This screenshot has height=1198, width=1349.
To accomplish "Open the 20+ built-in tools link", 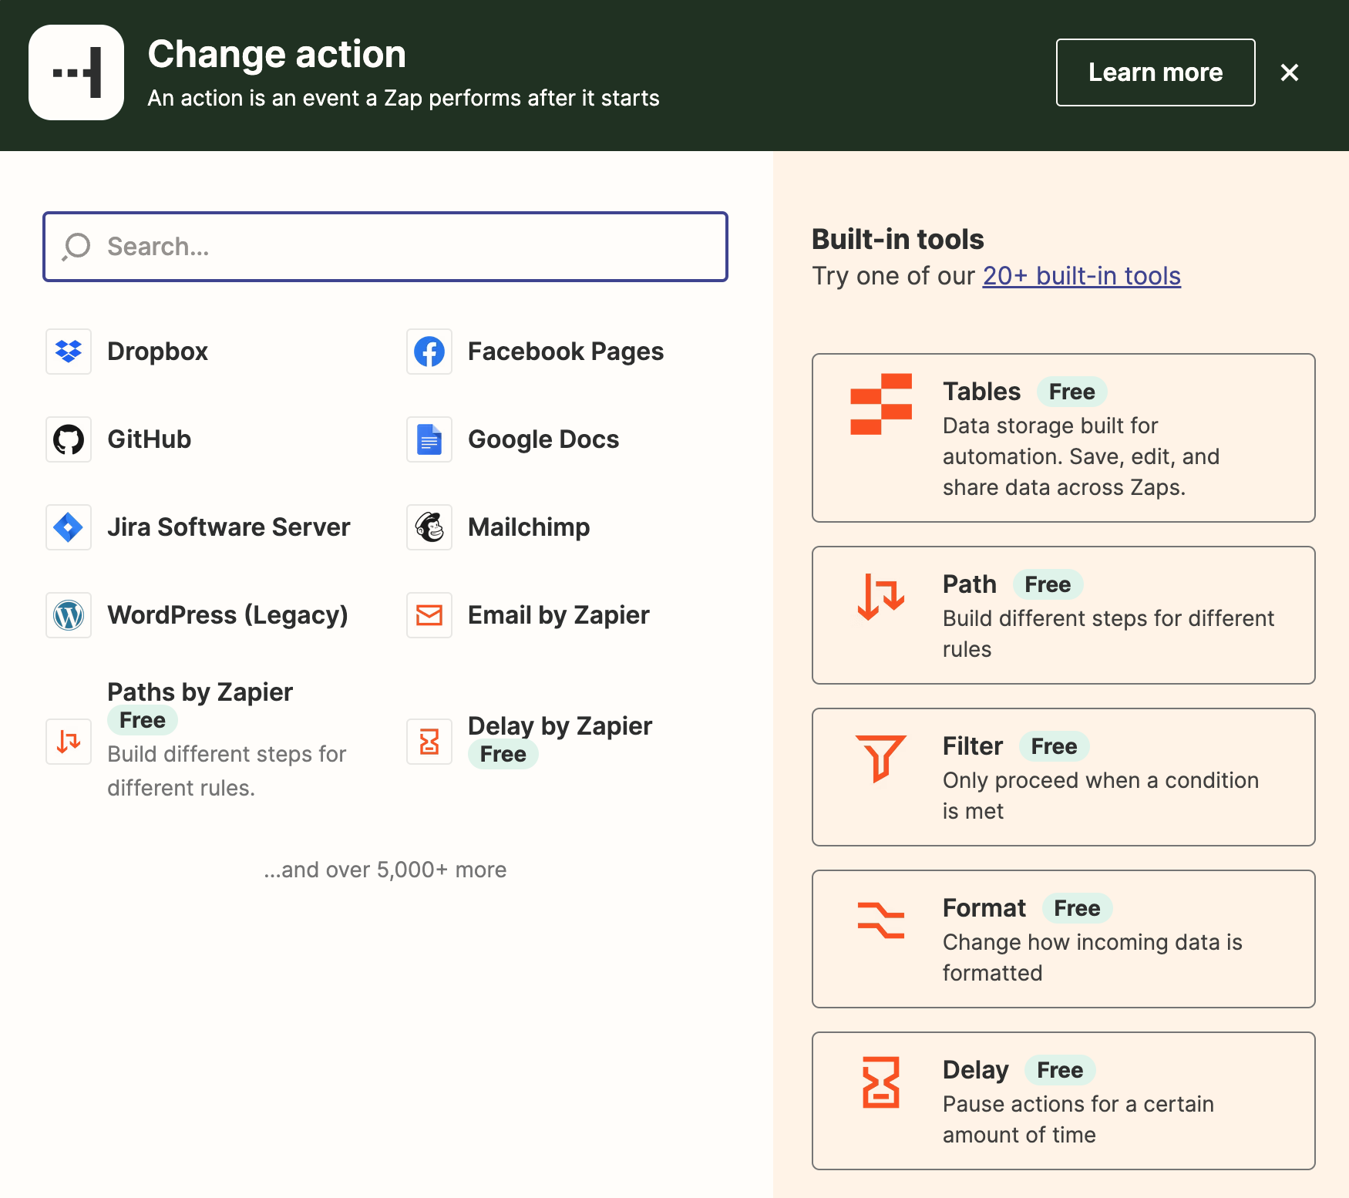I will tap(1082, 276).
